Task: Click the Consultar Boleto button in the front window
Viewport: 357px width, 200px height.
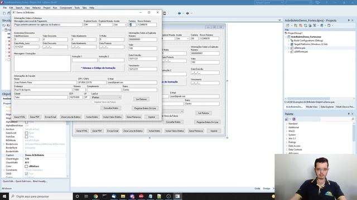Action: click(111, 108)
